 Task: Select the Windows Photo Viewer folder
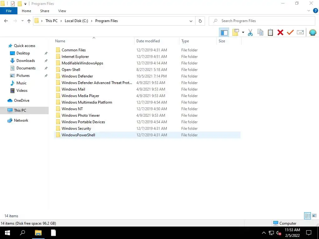[x=147, y=115]
